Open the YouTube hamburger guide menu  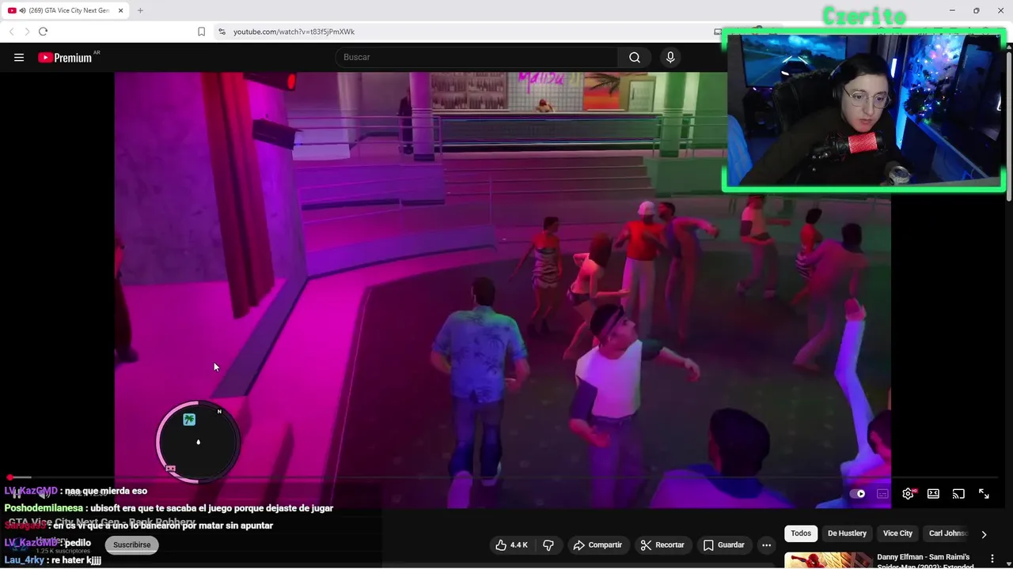pyautogui.click(x=19, y=57)
